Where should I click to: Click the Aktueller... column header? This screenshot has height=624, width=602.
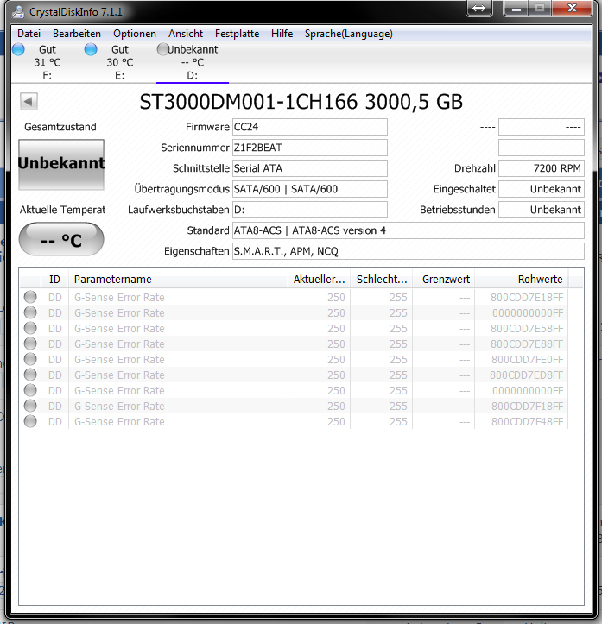[319, 280]
